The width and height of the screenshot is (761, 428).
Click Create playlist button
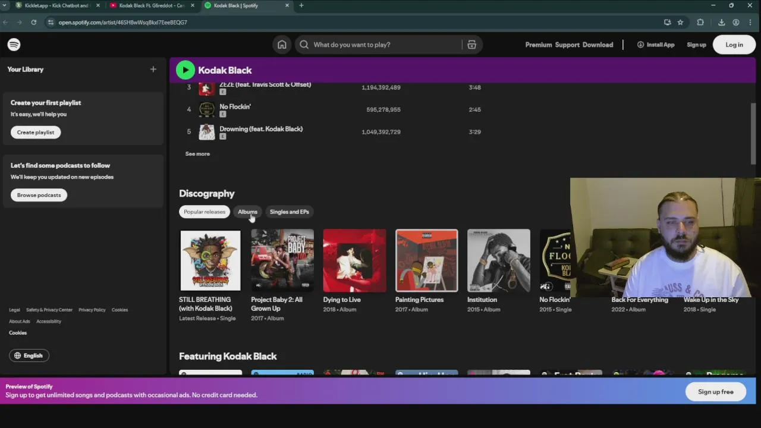click(x=36, y=132)
